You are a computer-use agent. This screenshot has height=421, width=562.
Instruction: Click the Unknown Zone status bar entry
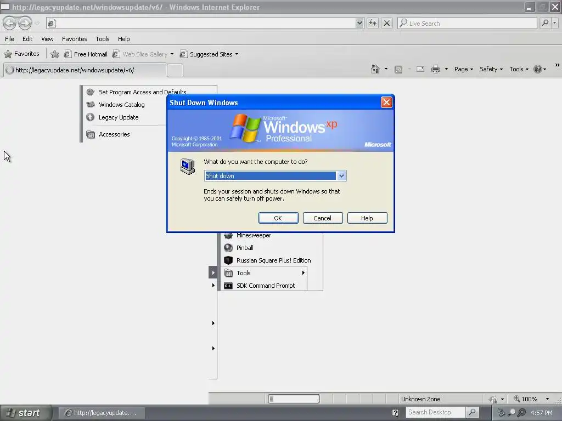click(x=420, y=399)
